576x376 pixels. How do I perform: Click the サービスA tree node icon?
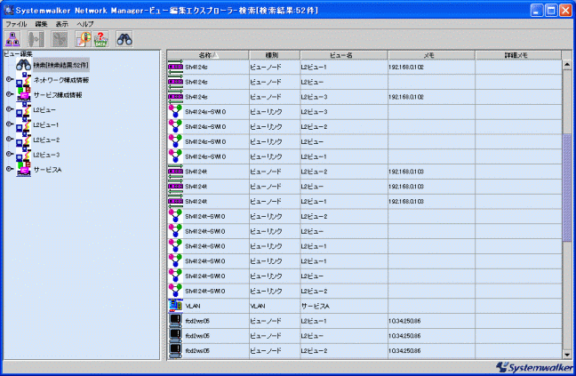click(x=23, y=169)
